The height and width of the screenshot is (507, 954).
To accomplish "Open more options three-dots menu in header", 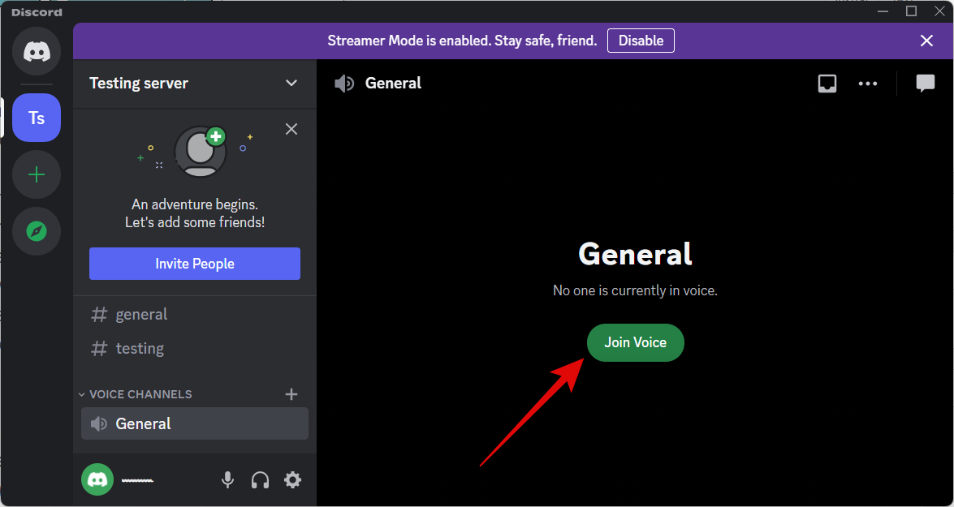I will click(868, 84).
